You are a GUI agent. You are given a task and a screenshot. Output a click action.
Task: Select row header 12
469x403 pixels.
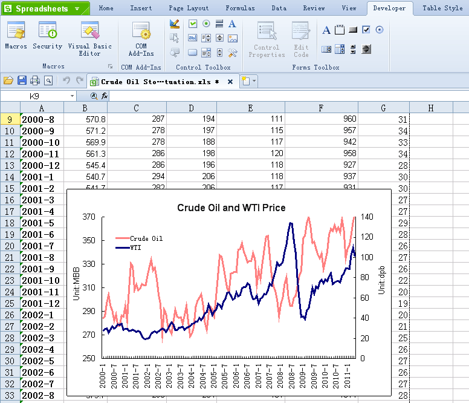click(10, 154)
